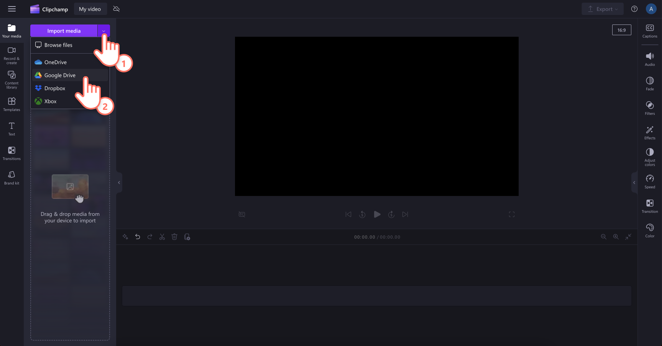
Task: Zoom in on the timeline
Action: click(616, 237)
